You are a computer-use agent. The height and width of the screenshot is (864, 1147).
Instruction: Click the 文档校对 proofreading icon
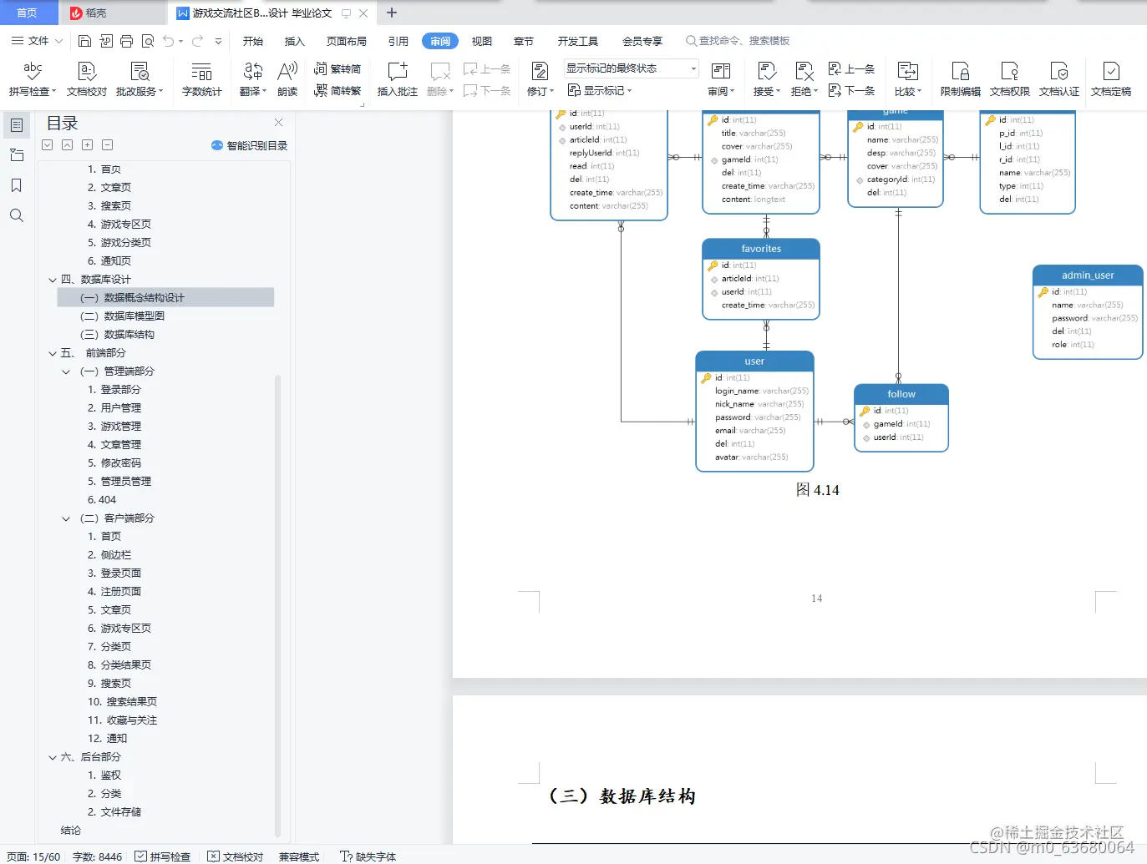[x=87, y=72]
